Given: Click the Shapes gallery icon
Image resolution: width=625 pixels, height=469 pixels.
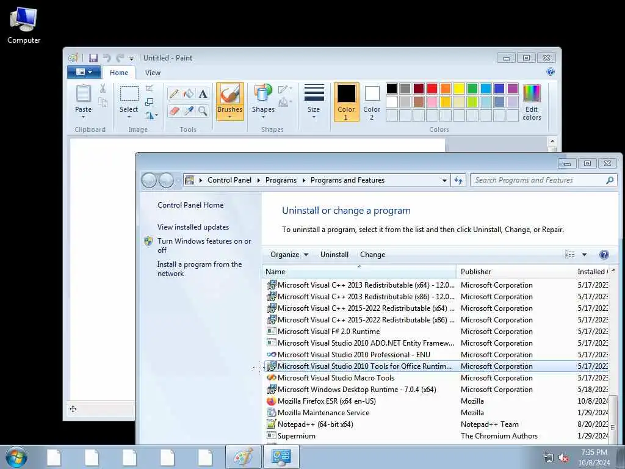Looking at the screenshot, I should pyautogui.click(x=262, y=94).
